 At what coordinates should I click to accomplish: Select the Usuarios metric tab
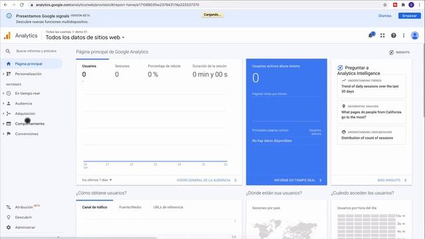coord(92,70)
